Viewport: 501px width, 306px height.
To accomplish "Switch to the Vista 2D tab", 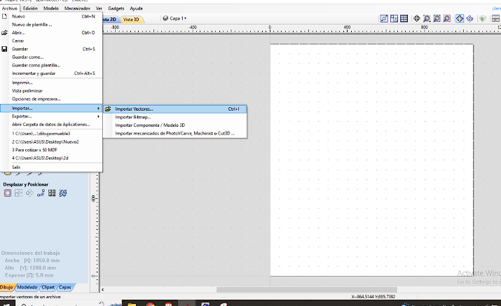I will click(x=109, y=20).
